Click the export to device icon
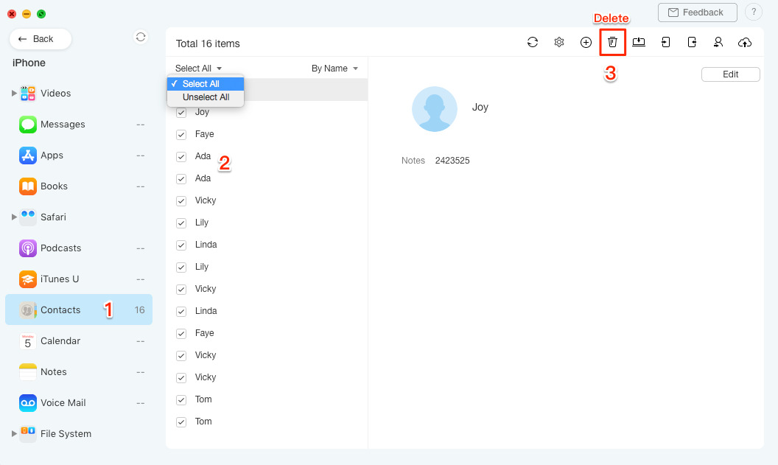Screen dimensions: 778x465 pos(692,42)
